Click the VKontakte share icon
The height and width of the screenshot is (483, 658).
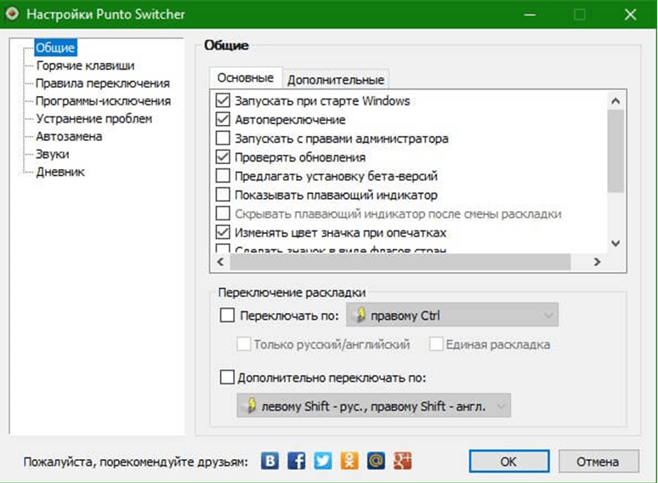pyautogui.click(x=270, y=461)
